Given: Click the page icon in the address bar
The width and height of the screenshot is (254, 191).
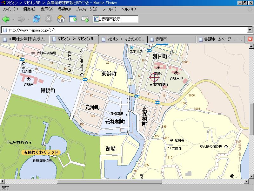Looking at the screenshot, I should coord(5,30).
